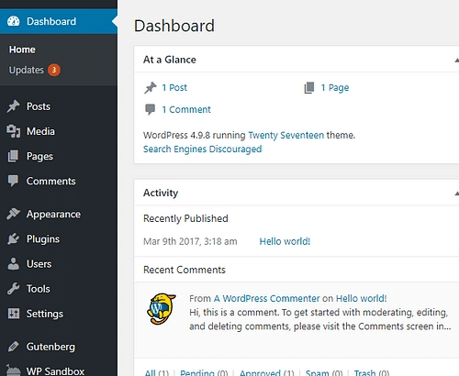
Task: Click the WP Sandbox icon
Action: [x=14, y=370]
